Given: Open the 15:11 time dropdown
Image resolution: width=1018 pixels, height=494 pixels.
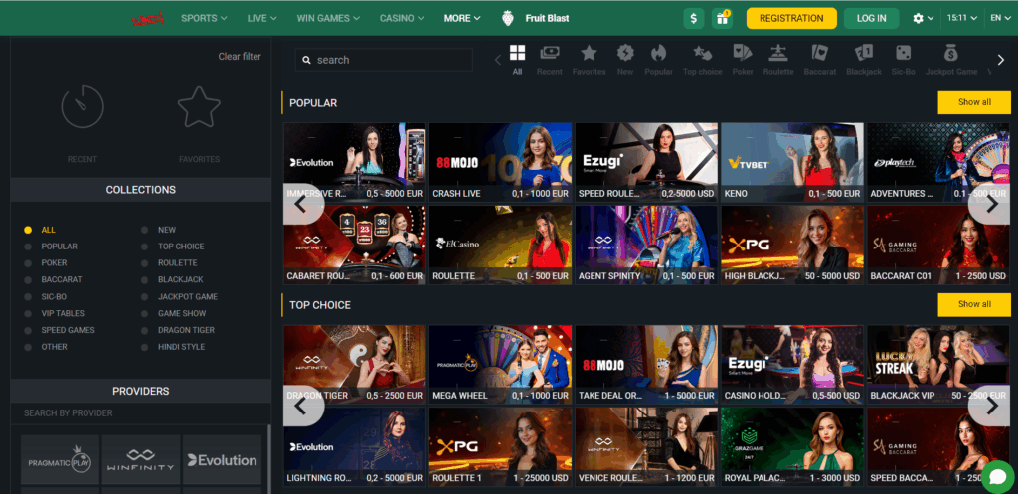Looking at the screenshot, I should point(962,18).
